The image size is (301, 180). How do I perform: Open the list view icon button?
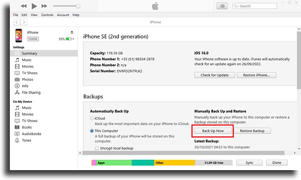click(222, 6)
